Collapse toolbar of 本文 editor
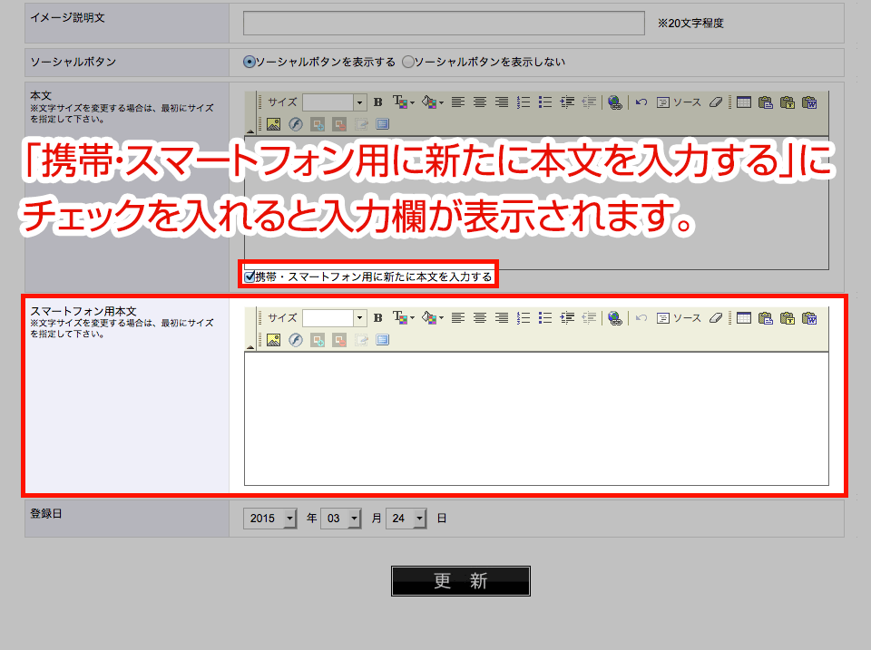Screen dimensions: 871x650 click(x=250, y=131)
